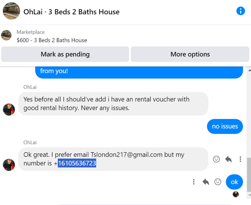Image resolution: width=251 pixels, height=205 pixels.
Task: Click the no issues message bubble
Action: (x=225, y=126)
